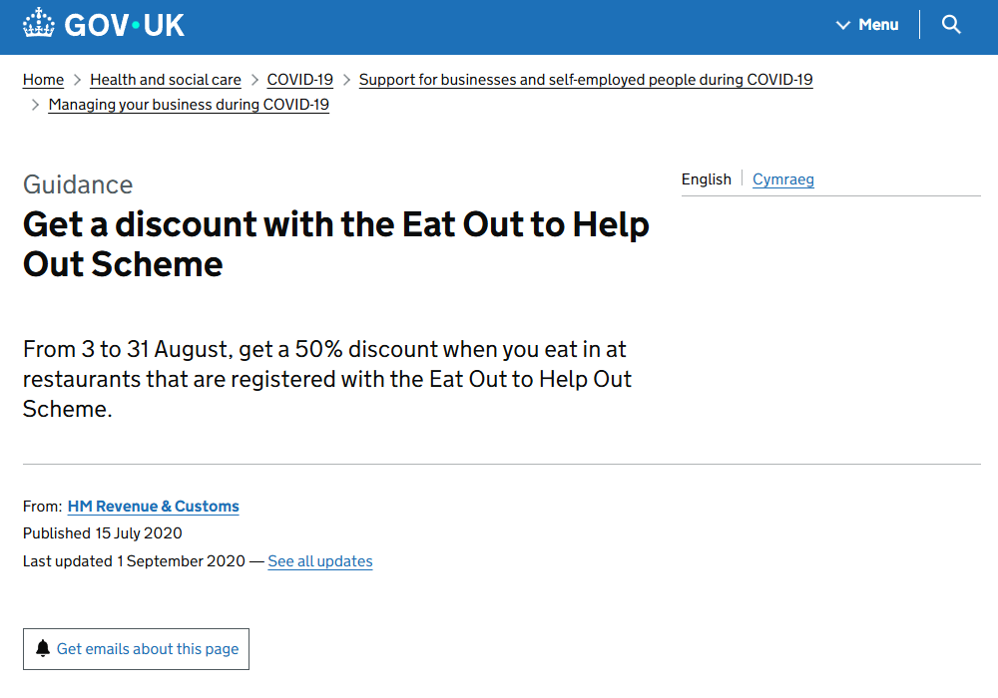Image resolution: width=998 pixels, height=698 pixels.
Task: Open the Support for businesses breadcrumb link
Action: coord(586,79)
